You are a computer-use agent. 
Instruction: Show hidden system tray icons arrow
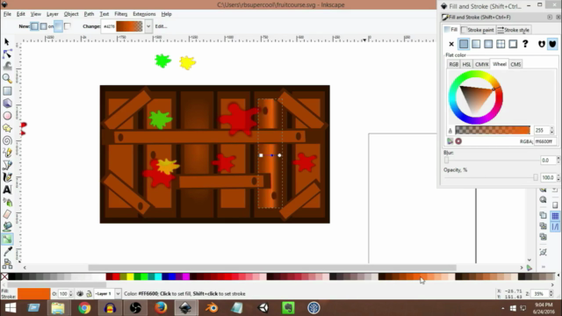pyautogui.click(x=503, y=308)
